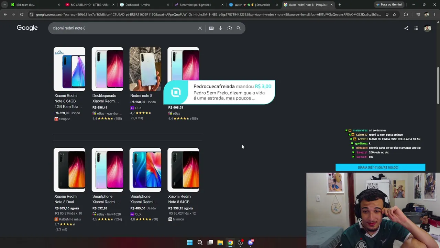Click the R$ 592,86 white phone thumbnail
Image resolution: width=440 pixels, height=248 pixels.
[107, 170]
